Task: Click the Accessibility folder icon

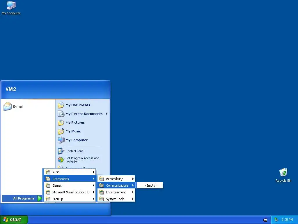Action: tap(102, 179)
